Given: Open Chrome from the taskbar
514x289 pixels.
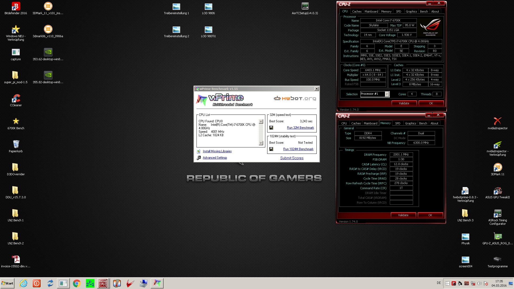Looking at the screenshot, I should tap(77, 283).
